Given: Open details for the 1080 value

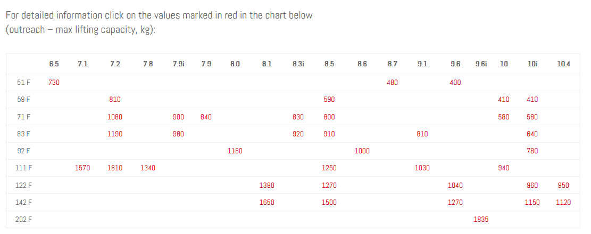Looking at the screenshot, I should click(x=115, y=117).
